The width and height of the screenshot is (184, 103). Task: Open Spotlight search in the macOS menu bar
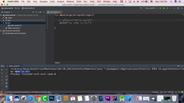[171, 1]
